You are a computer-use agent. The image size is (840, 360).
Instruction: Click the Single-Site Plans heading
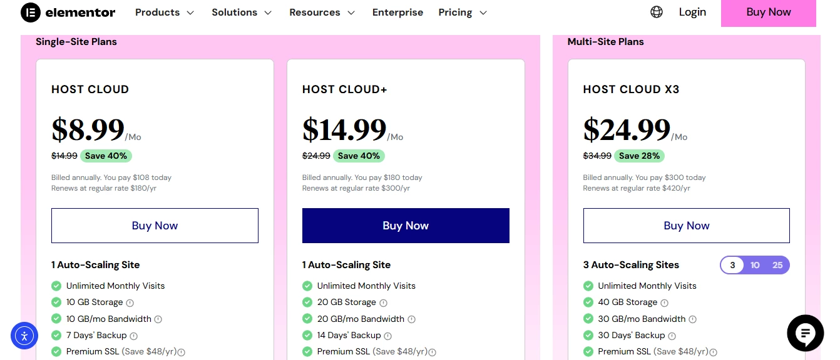click(76, 42)
